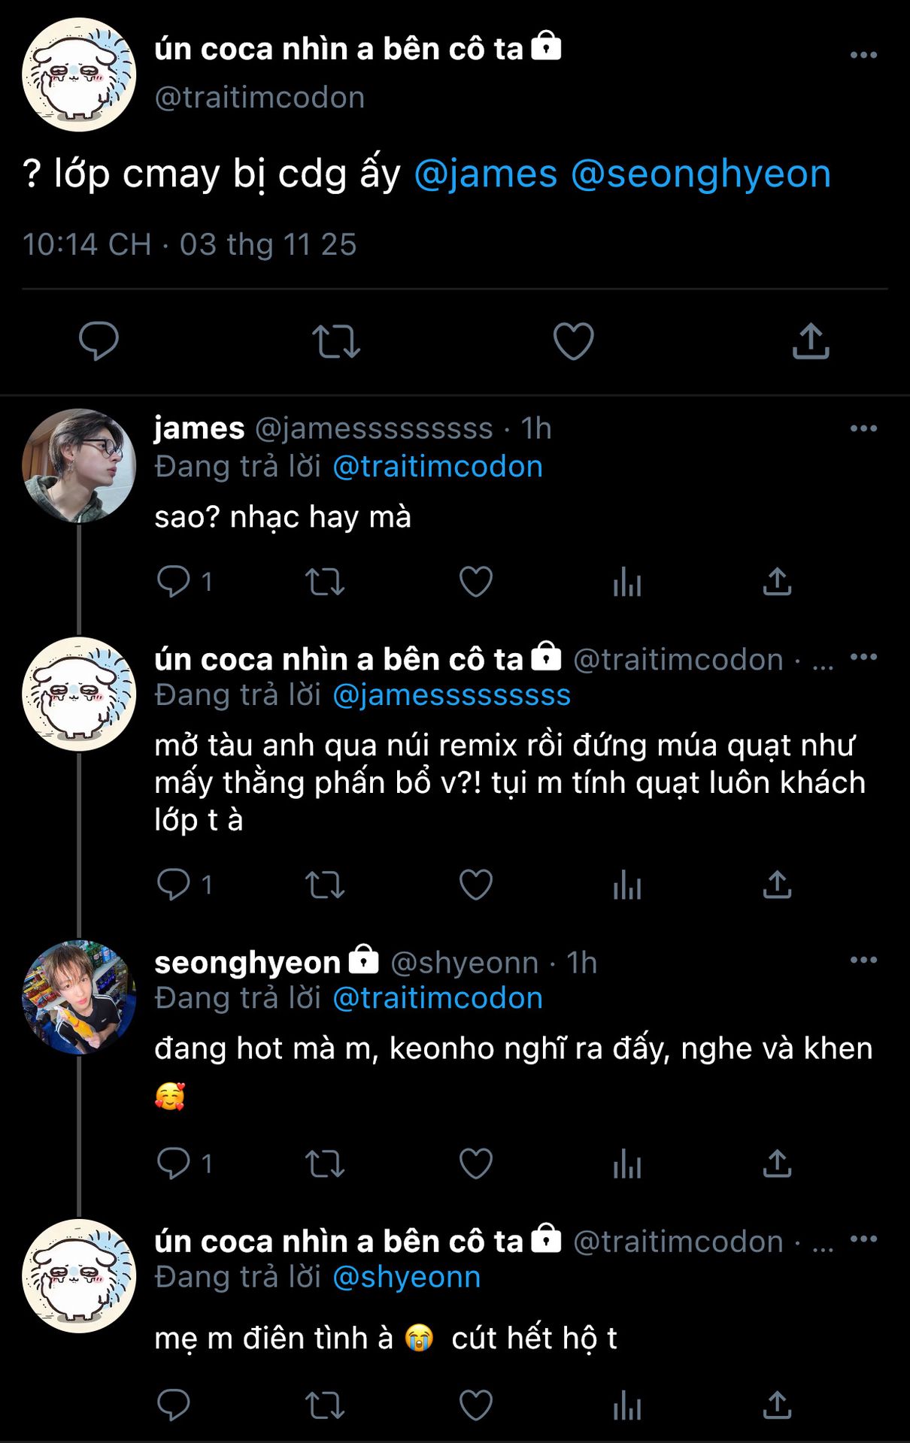The width and height of the screenshot is (910, 1443).
Task: Retweet seonghyeon's reply about keonho
Action: point(325,1163)
